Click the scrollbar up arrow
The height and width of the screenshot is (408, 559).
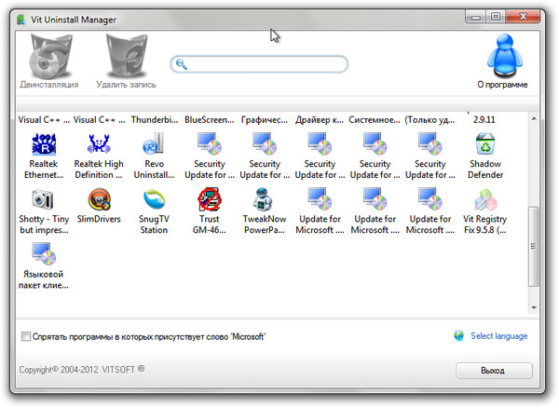click(x=534, y=118)
